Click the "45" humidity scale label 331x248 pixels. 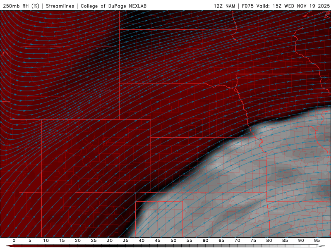158,241
